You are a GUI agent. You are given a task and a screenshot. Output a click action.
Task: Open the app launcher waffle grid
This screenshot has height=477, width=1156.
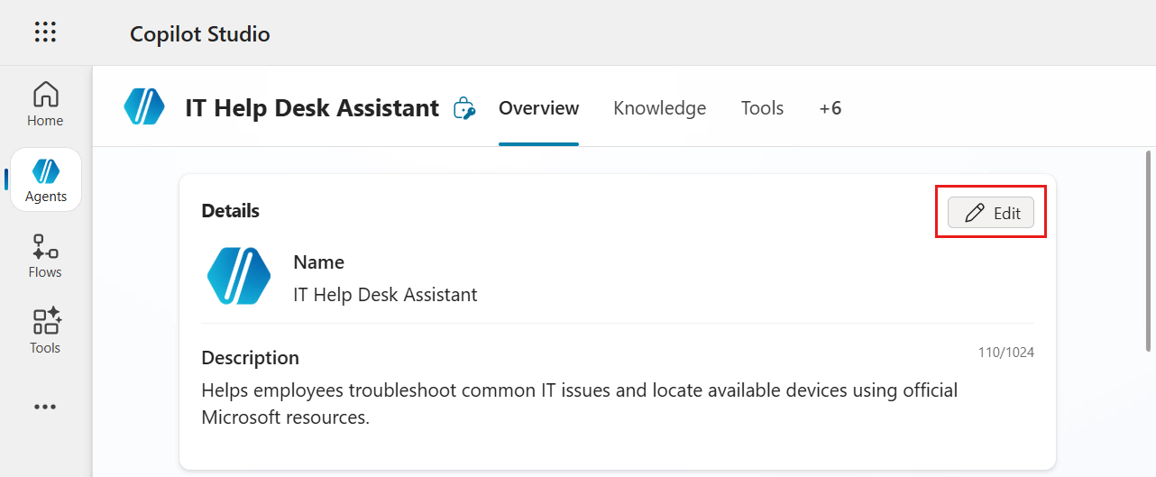pos(45,33)
